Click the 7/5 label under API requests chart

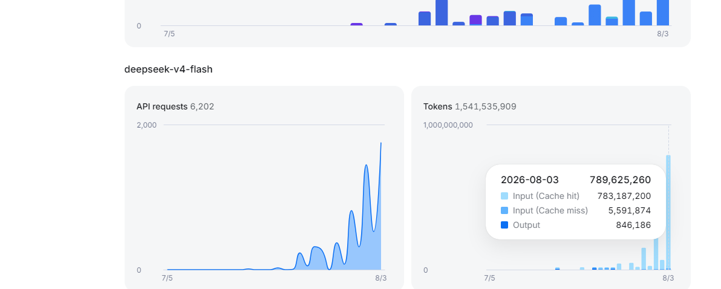pyautogui.click(x=168, y=278)
